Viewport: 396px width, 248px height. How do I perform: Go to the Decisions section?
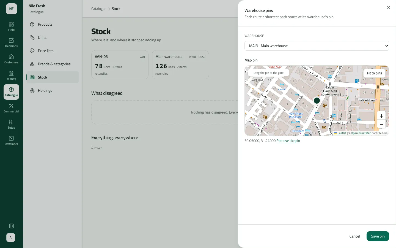(11, 43)
